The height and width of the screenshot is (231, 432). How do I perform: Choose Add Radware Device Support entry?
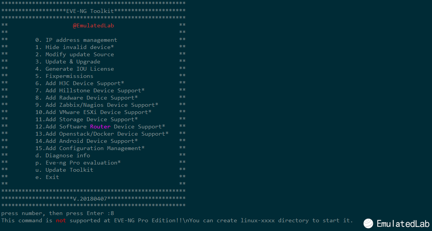pos(87,98)
